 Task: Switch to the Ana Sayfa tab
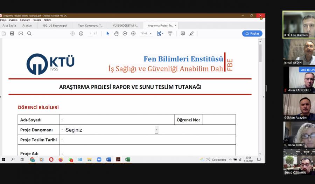point(9,26)
